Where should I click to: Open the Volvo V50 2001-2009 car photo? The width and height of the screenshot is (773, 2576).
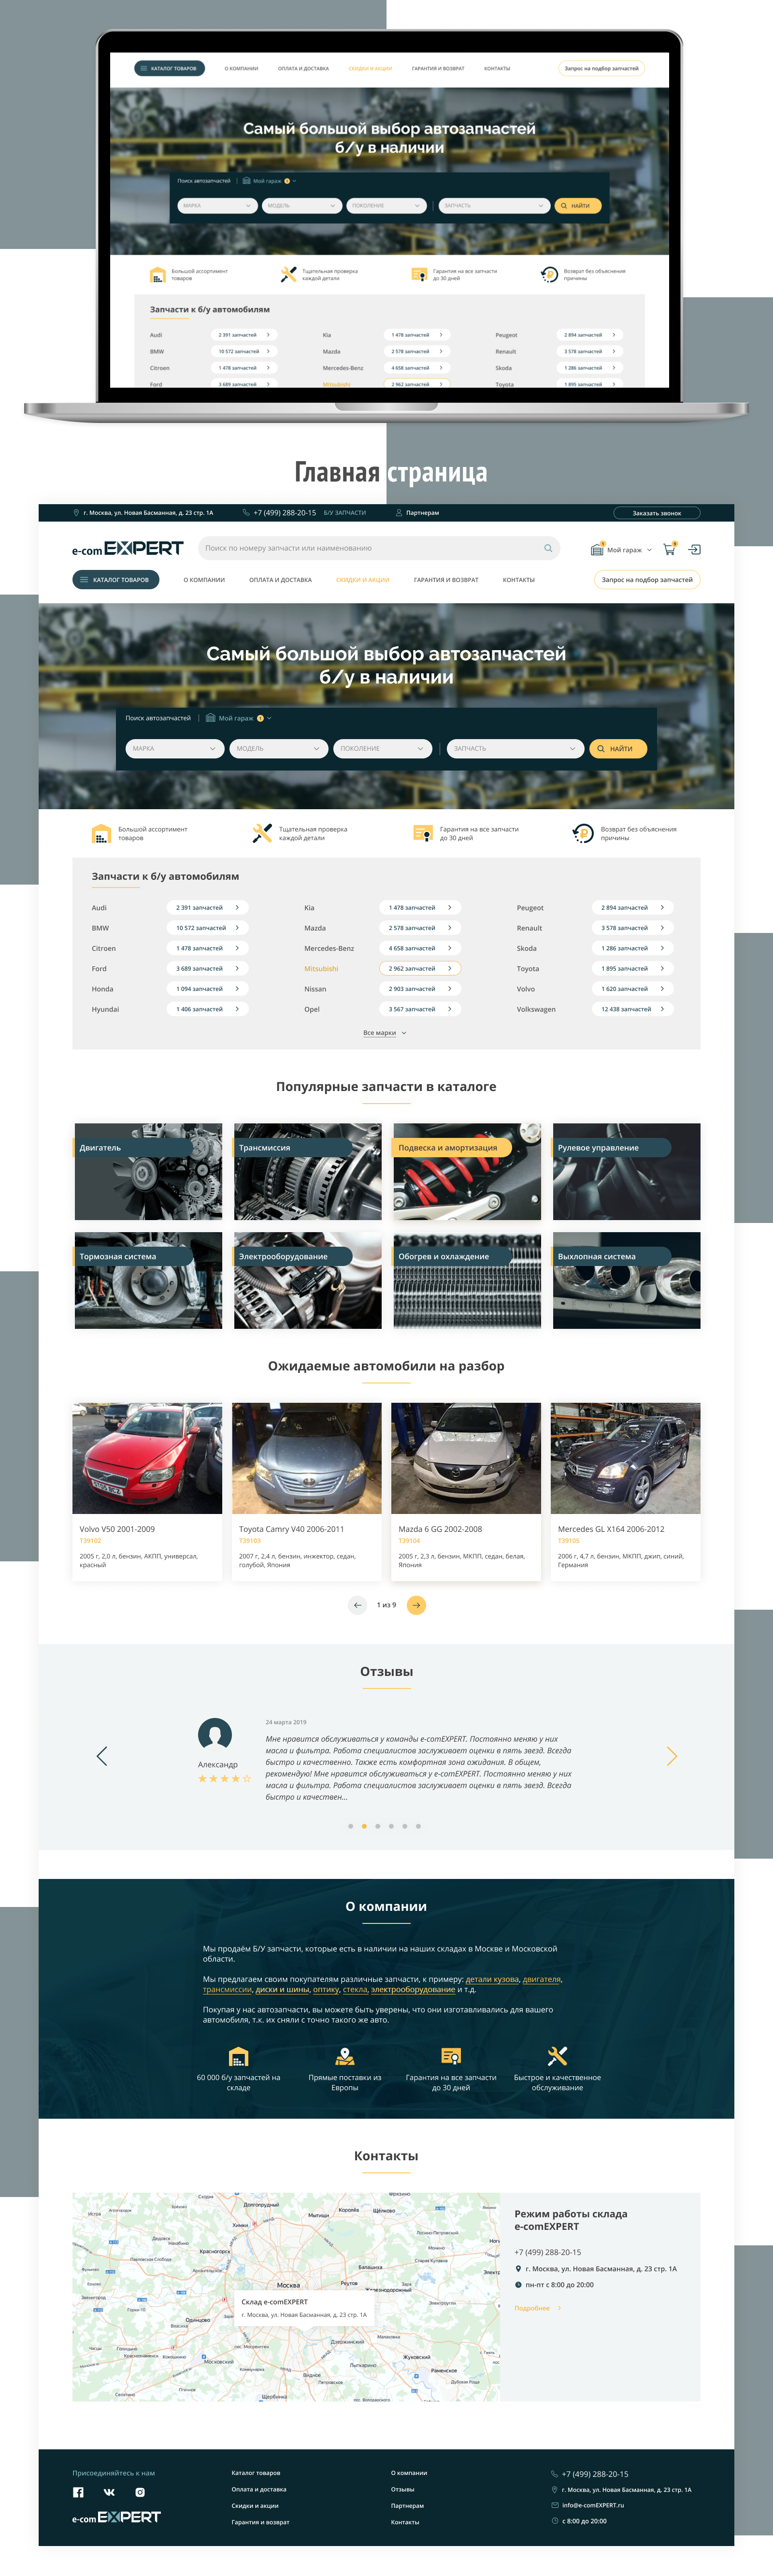(147, 1457)
